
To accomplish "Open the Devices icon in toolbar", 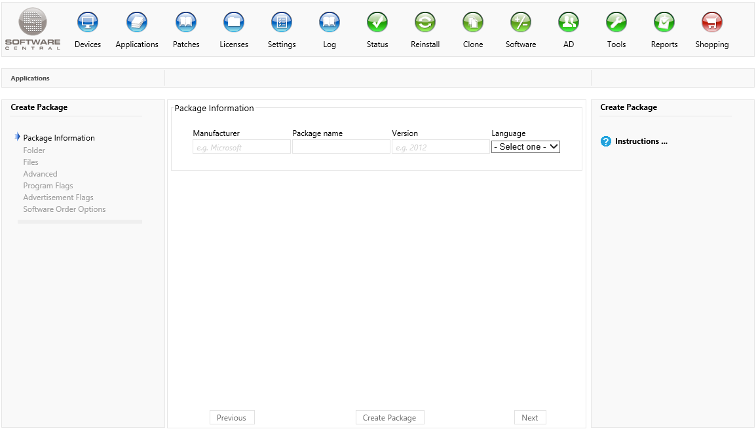I will click(88, 23).
